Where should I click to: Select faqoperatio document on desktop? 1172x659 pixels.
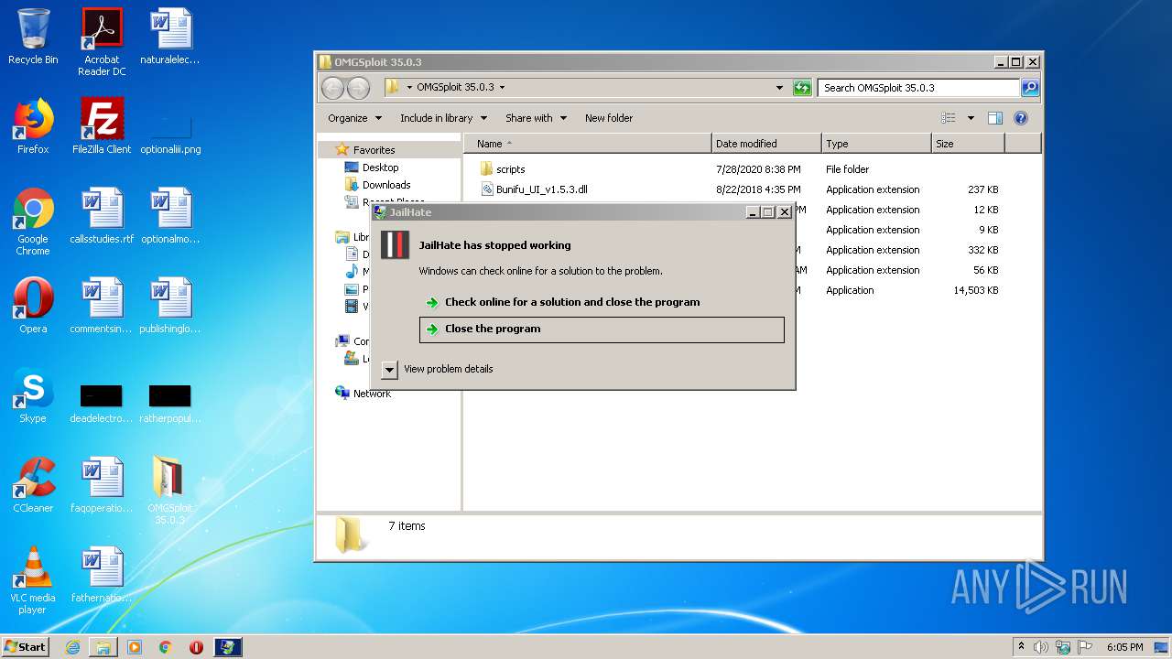tap(102, 485)
